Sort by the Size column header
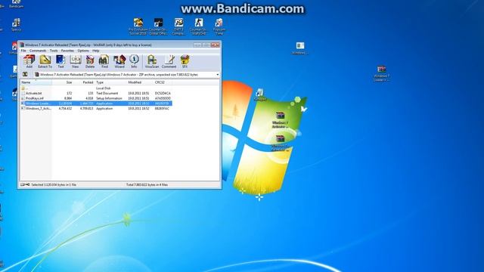 [63, 82]
